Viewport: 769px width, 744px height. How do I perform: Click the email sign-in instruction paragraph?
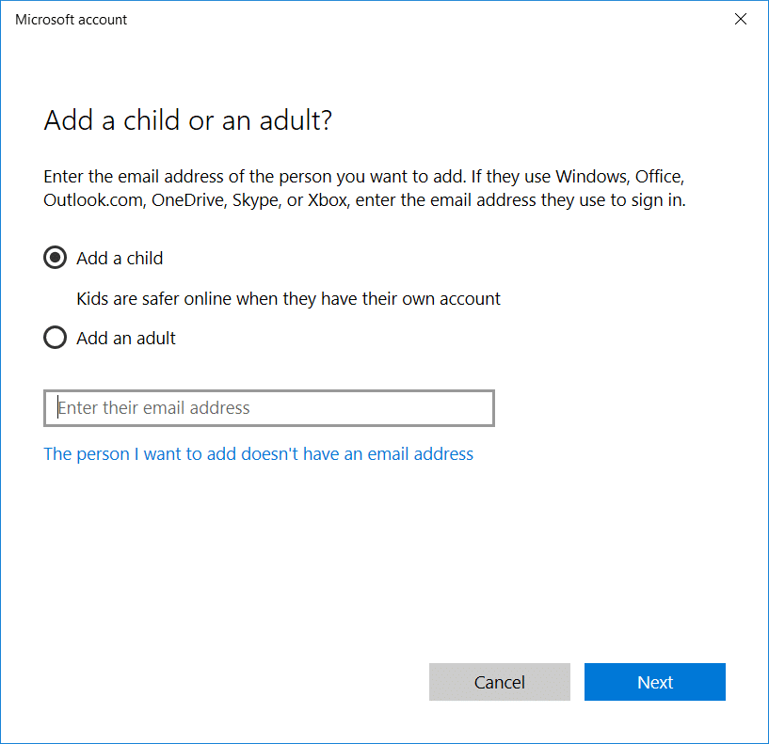(364, 188)
